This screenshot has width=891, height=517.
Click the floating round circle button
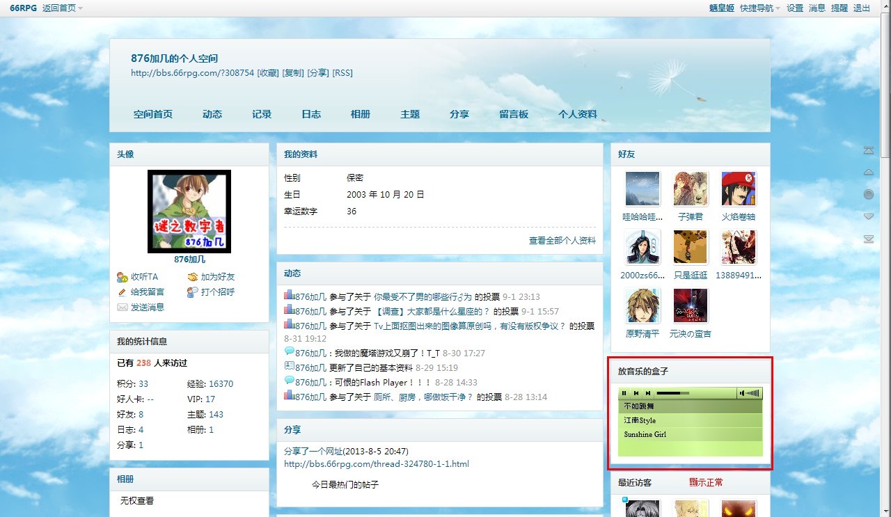868,194
